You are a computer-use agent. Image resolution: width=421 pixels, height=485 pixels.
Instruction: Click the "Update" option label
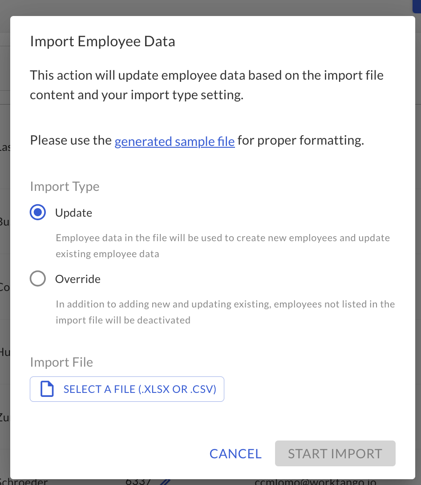coord(73,213)
